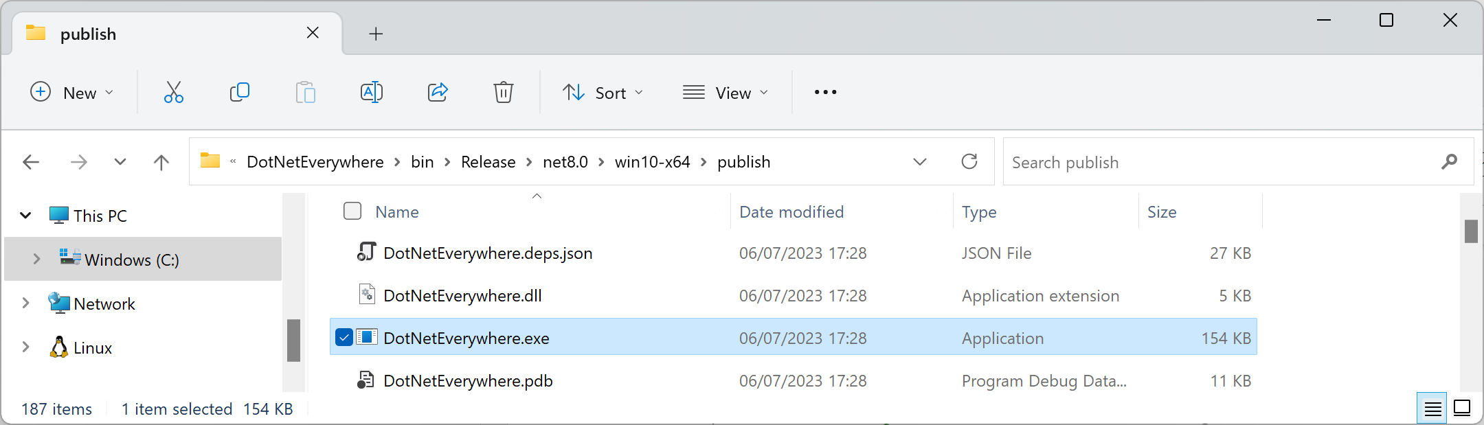Select the DotNetEverywhere.pdb file name
The height and width of the screenshot is (425, 1484).
[468, 381]
